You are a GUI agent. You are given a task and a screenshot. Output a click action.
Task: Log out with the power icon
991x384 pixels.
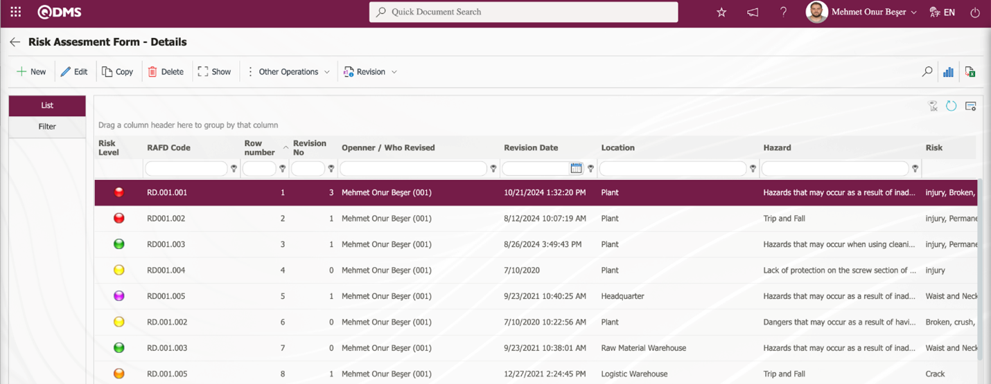pos(975,12)
